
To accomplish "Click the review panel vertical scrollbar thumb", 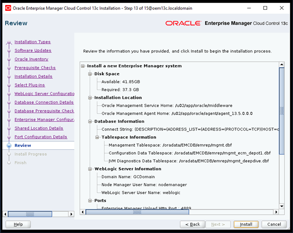I will [x=282, y=111].
